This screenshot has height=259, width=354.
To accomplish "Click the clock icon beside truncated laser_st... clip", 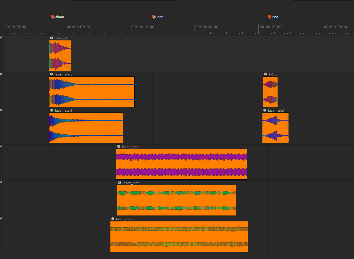I will click(51, 38).
